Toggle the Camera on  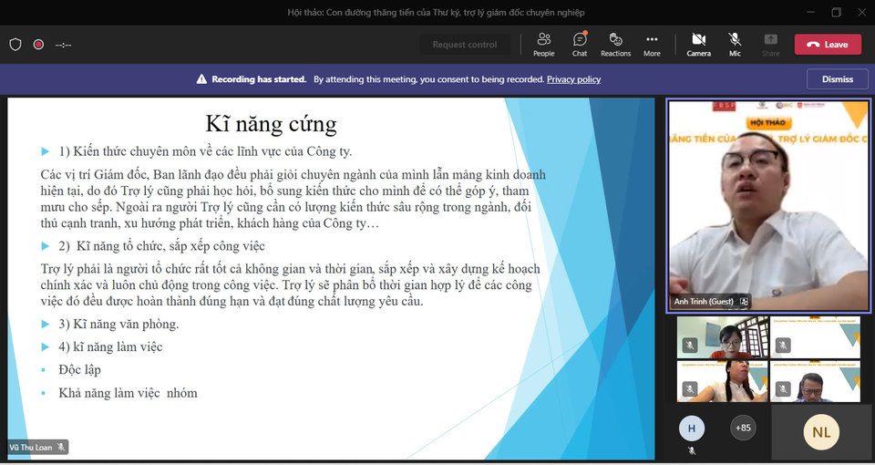(x=698, y=45)
